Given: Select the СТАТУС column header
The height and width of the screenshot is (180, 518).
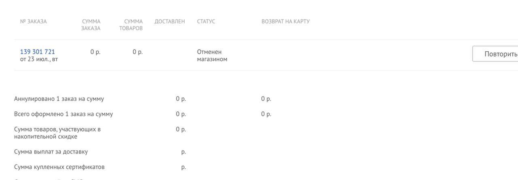Looking at the screenshot, I should pos(206,21).
